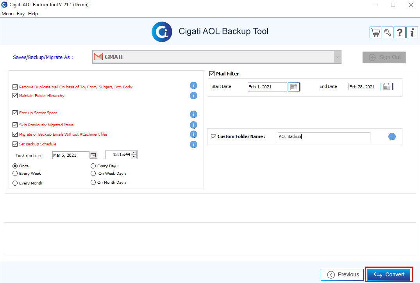Viewport: 420px width, 283px height.
Task: Show info for Skip Previously Migrated Items
Action: (193, 125)
